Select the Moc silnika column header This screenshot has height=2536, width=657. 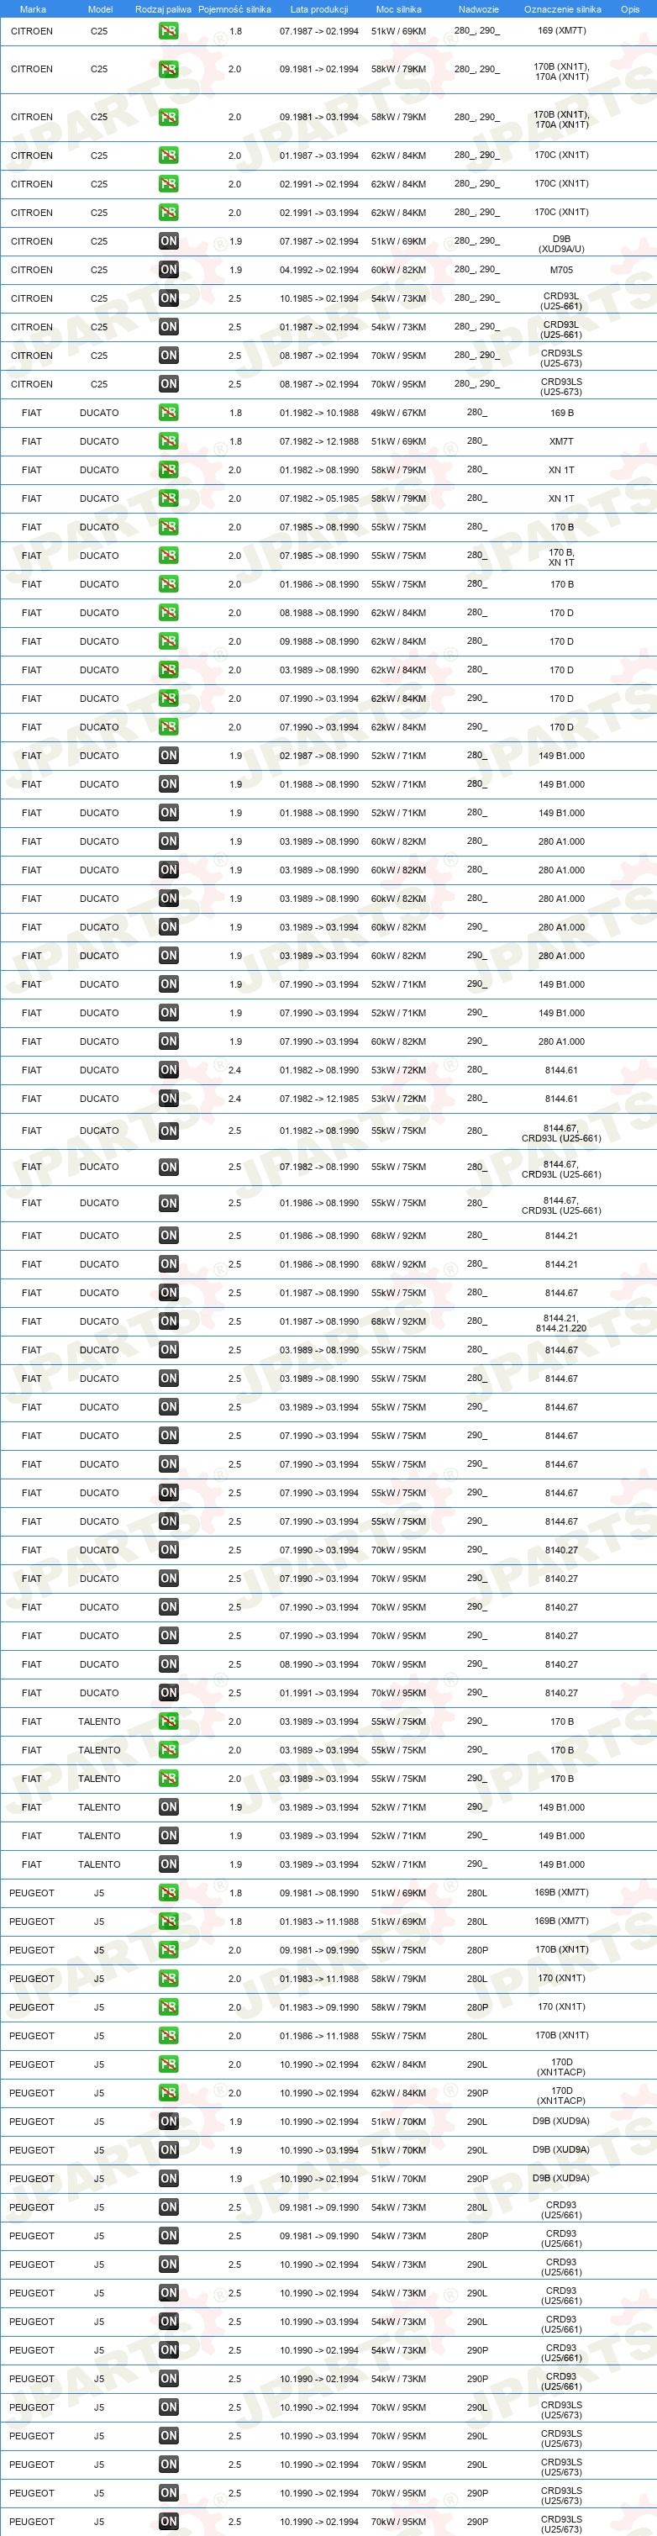(x=398, y=9)
